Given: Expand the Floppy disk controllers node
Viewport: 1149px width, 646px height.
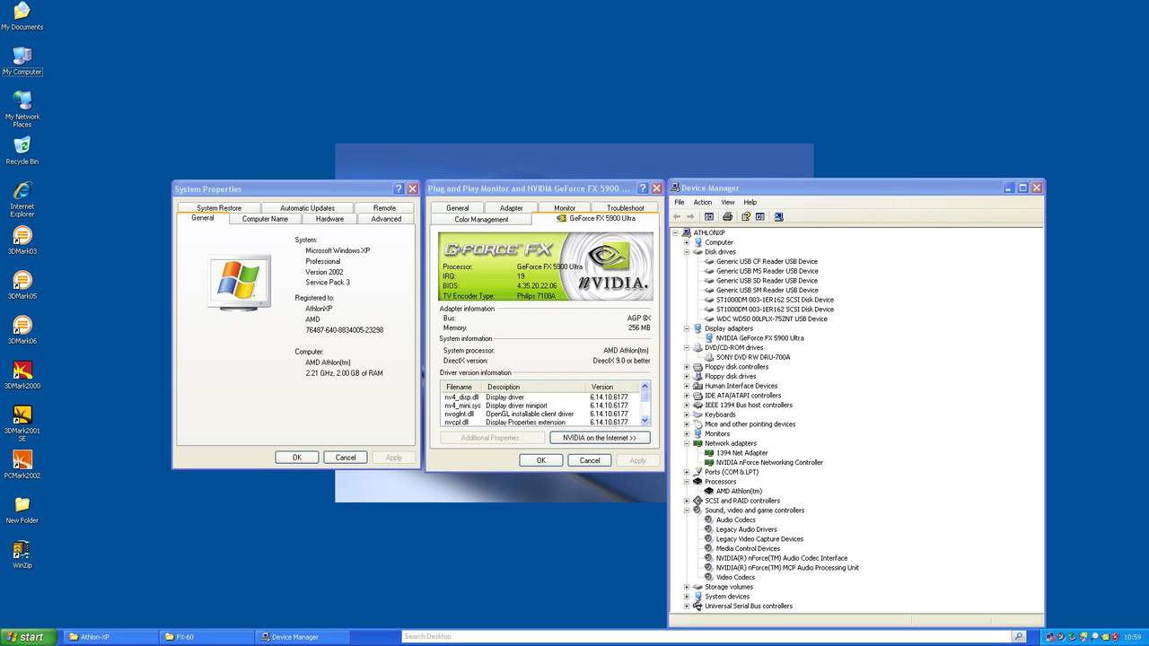Looking at the screenshot, I should pos(687,367).
